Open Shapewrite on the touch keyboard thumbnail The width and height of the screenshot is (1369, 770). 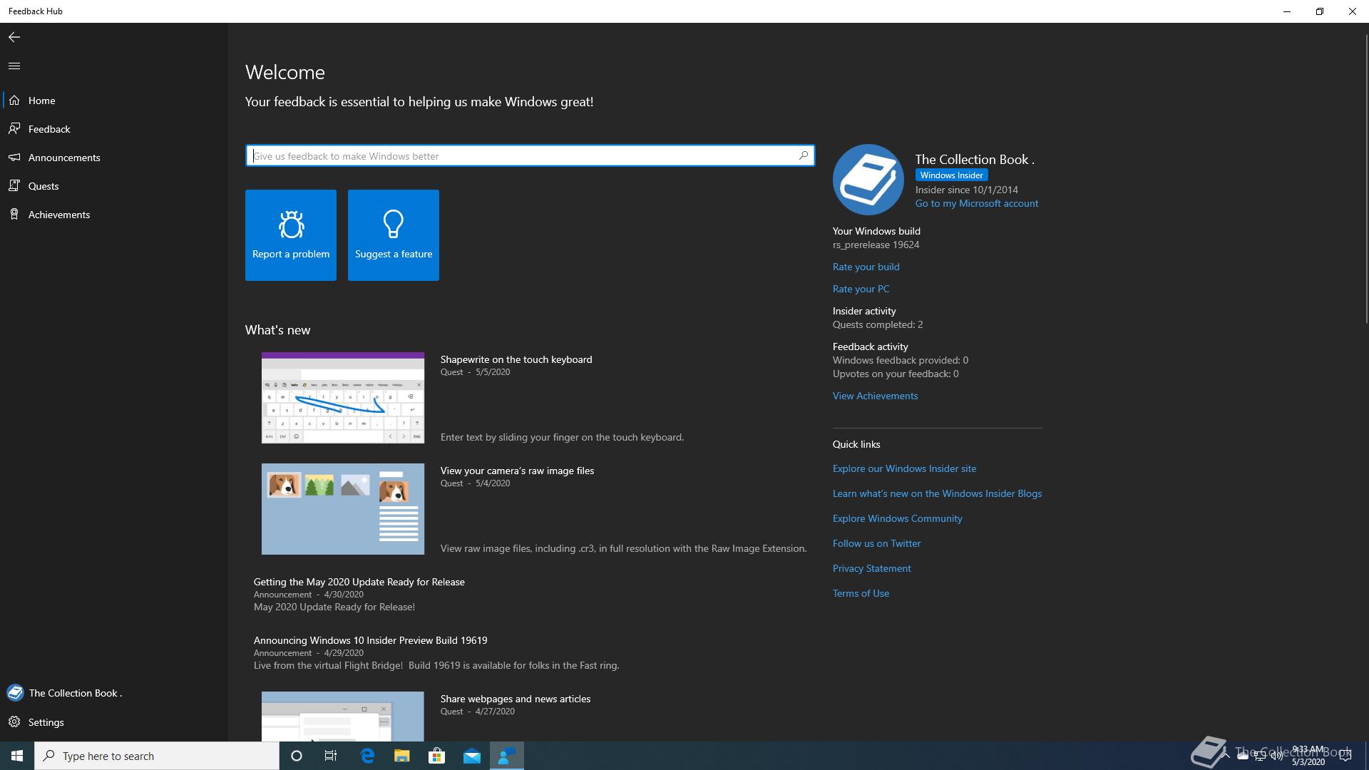coord(343,398)
